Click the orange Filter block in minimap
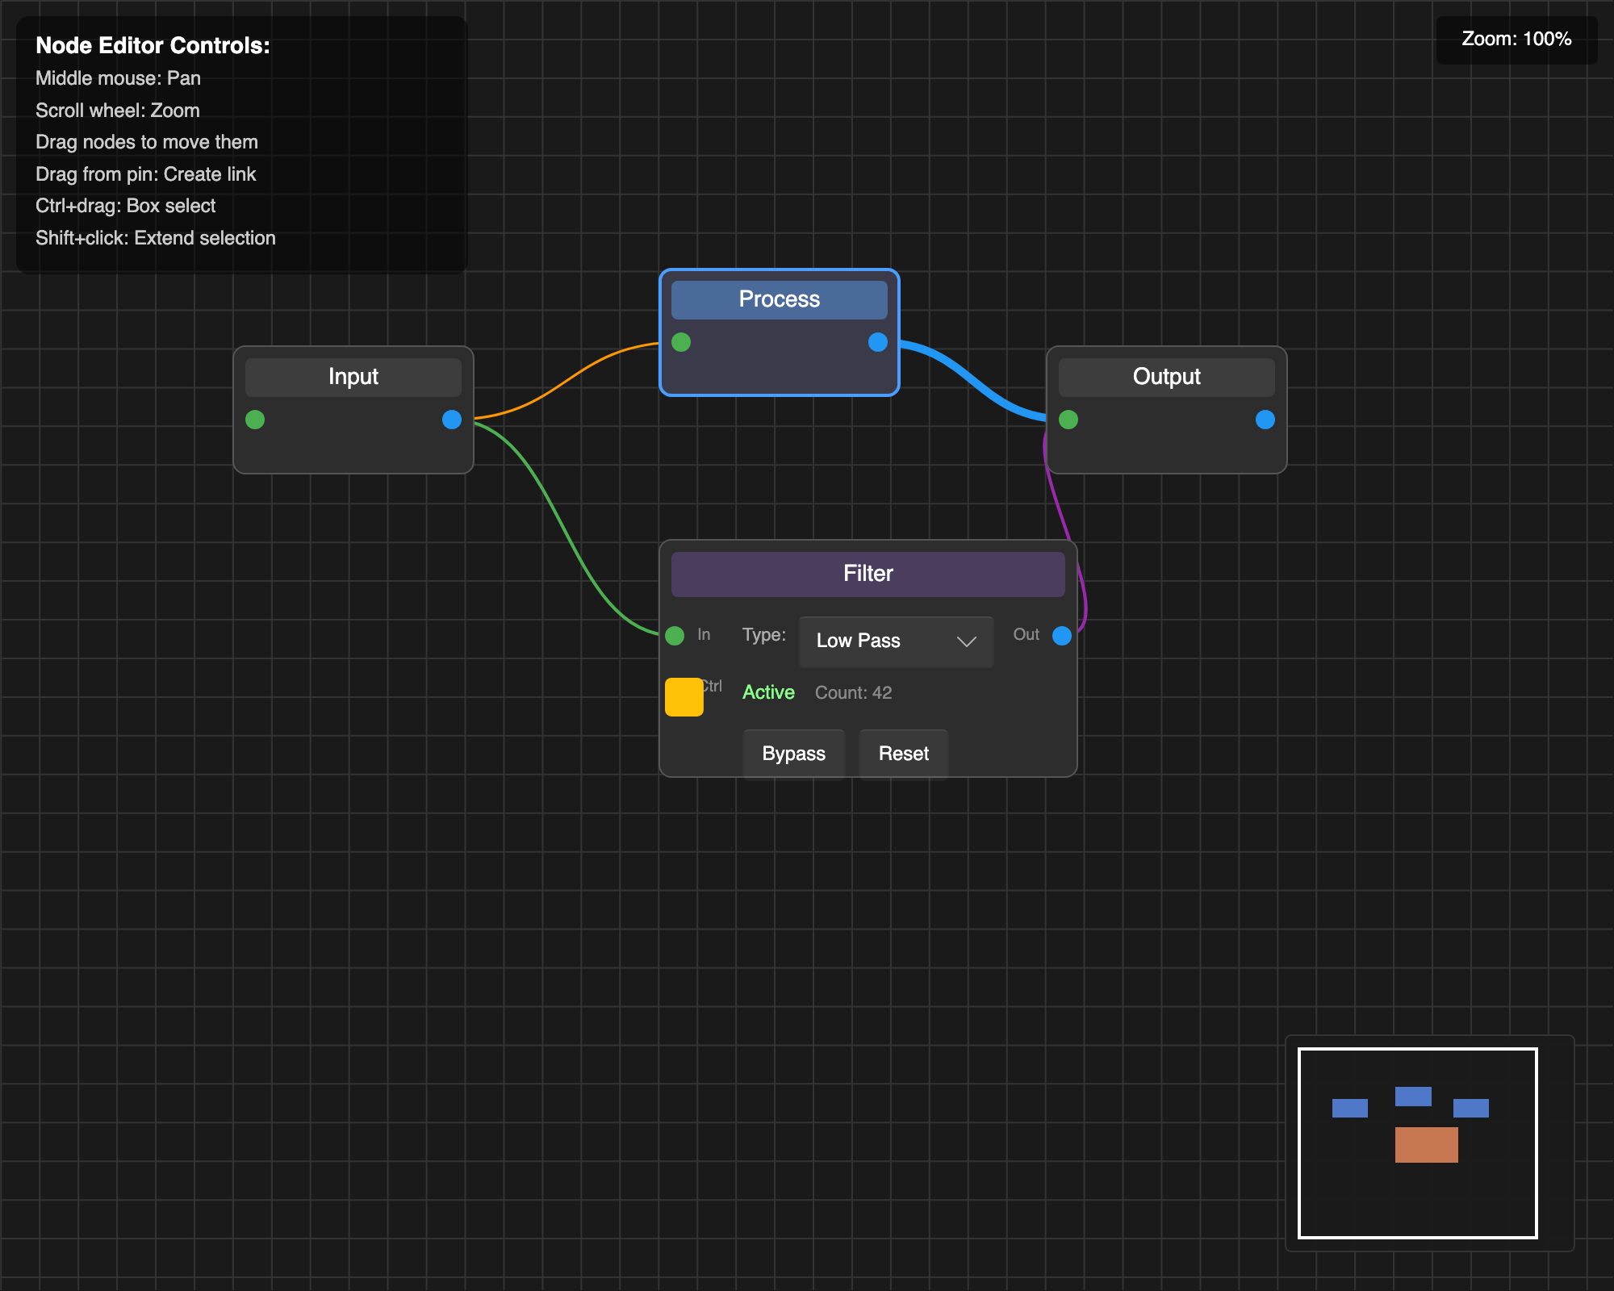Image resolution: width=1614 pixels, height=1291 pixels. (1427, 1145)
